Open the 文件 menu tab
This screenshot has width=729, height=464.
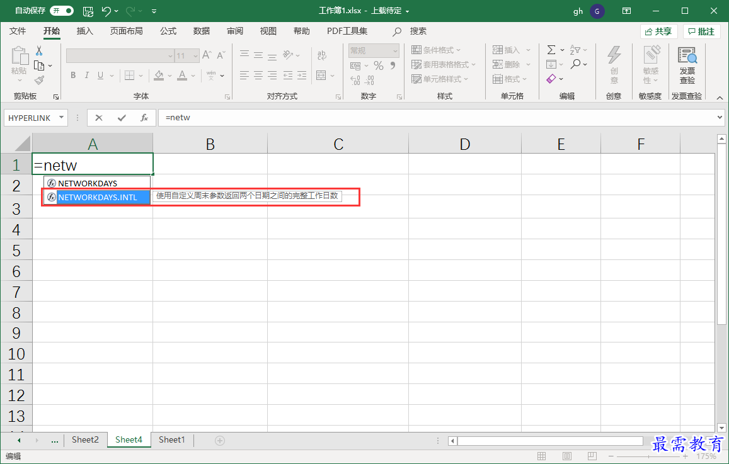[18, 31]
